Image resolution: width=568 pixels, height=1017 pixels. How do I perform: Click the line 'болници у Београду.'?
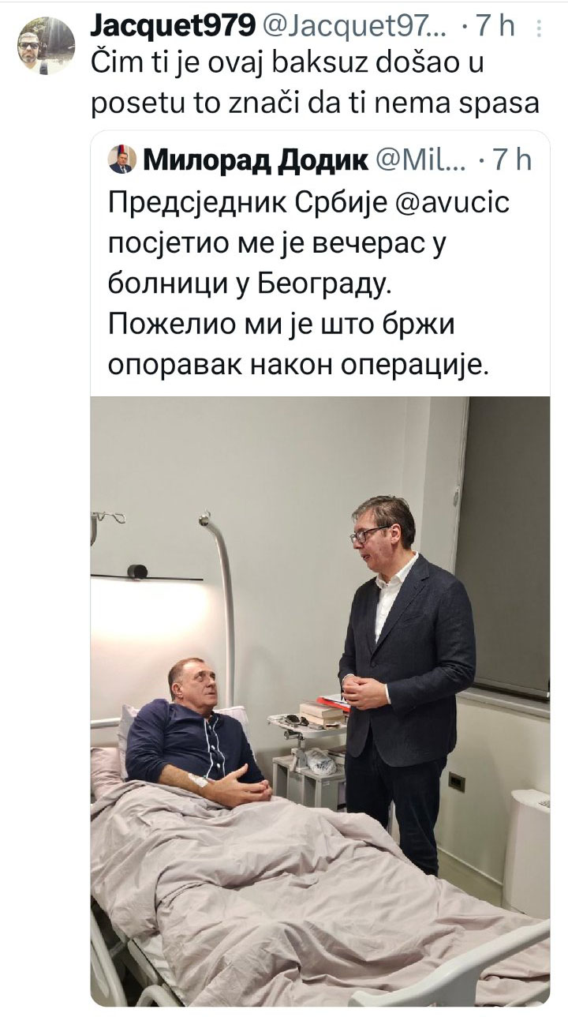[x=250, y=285]
